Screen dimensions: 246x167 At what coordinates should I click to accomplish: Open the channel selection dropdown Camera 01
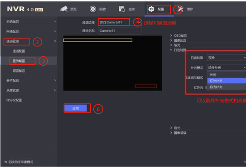coord(120,22)
